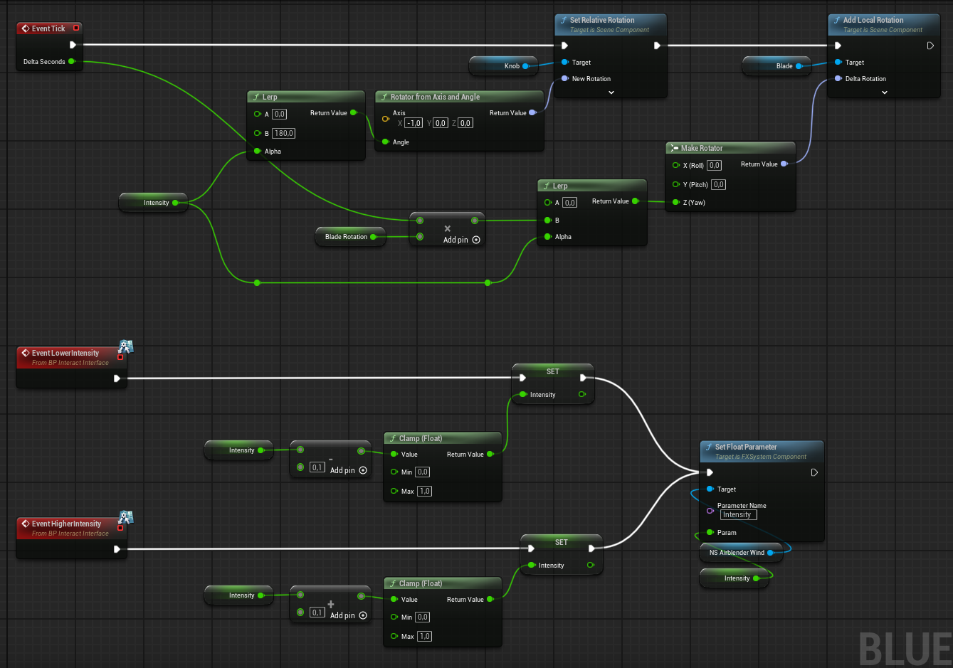Click the Make Rotator node title icon

pos(674,149)
